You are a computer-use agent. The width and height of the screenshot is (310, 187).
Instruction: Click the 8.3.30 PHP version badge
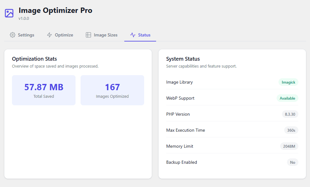pos(290,114)
